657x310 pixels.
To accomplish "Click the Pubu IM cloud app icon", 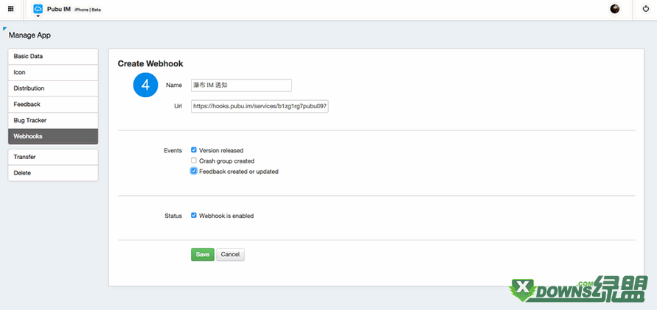I will point(38,9).
